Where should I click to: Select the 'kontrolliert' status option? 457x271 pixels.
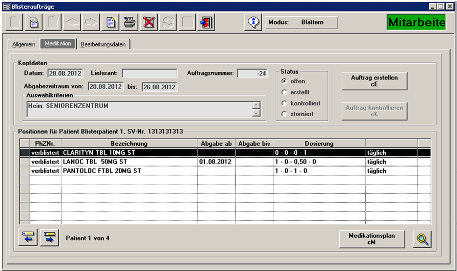coord(285,103)
